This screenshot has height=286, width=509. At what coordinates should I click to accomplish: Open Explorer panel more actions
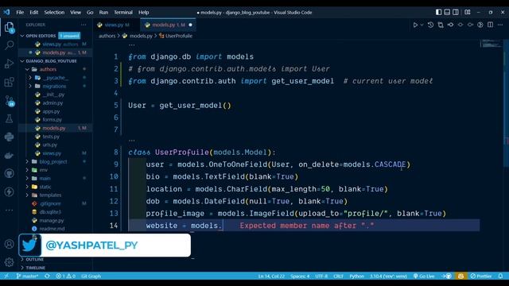pos(84,25)
